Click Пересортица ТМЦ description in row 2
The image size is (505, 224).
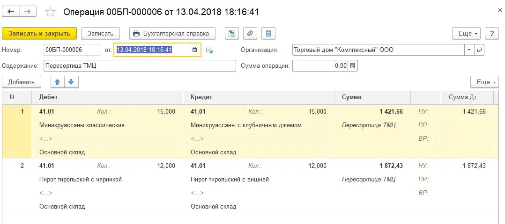point(369,179)
